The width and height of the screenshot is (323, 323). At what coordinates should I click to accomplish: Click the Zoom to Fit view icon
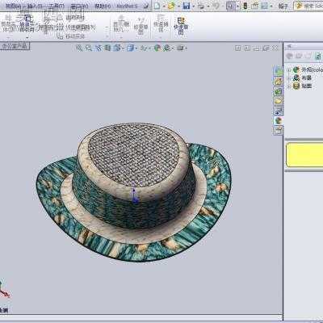(x=79, y=48)
